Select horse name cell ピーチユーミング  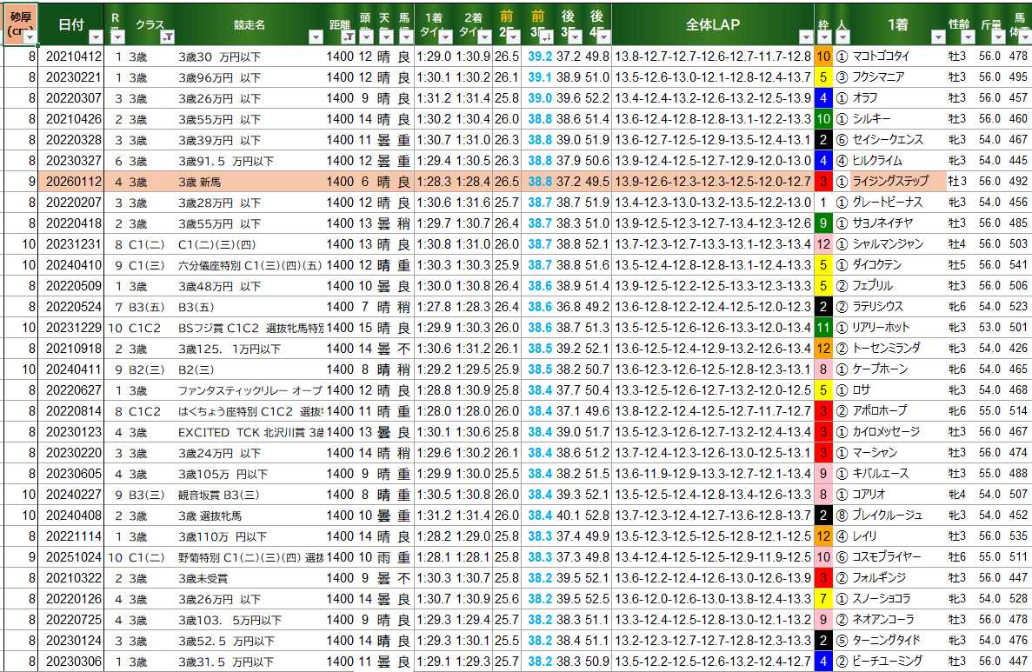pyautogui.click(x=898, y=661)
